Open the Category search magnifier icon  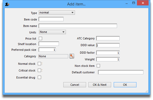tap(72, 56)
